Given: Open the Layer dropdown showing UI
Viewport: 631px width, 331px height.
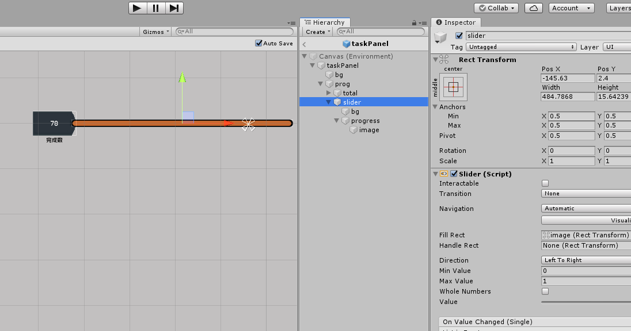Looking at the screenshot, I should click(617, 47).
